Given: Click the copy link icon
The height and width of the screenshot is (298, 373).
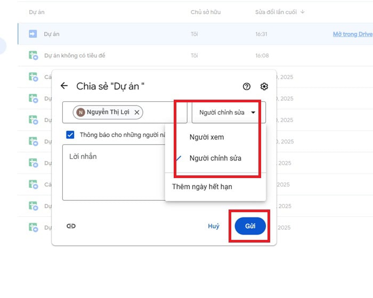Looking at the screenshot, I should click(71, 226).
